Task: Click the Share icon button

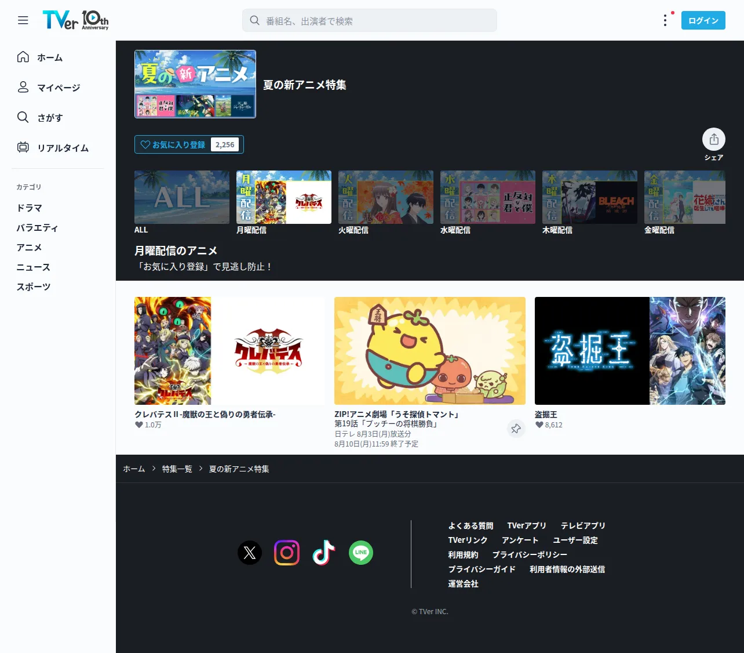Action: click(714, 139)
